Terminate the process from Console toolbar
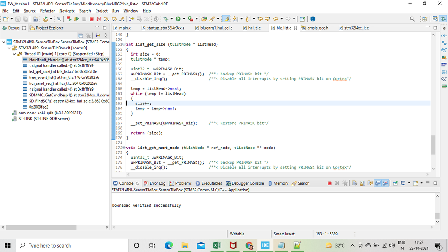Image resolution: width=448 pixels, height=252 pixels. [x=330, y=183]
